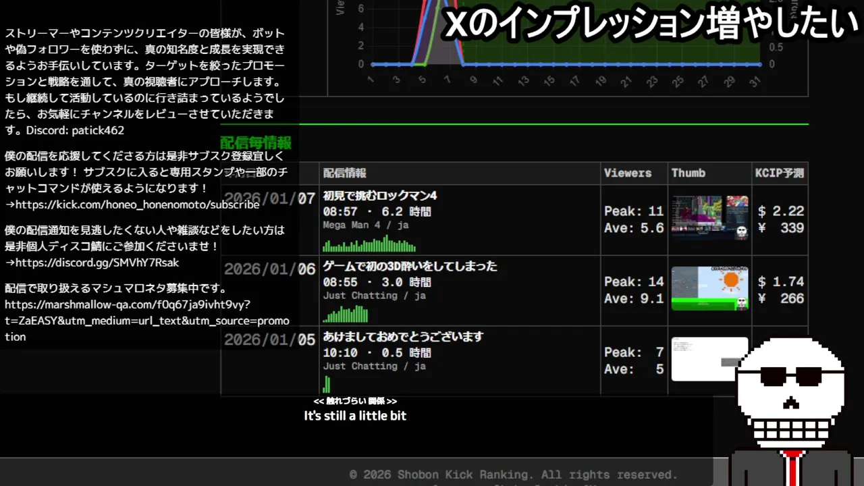Click Just Chatting / ja in the 01/06 row
The image size is (864, 486).
(374, 296)
